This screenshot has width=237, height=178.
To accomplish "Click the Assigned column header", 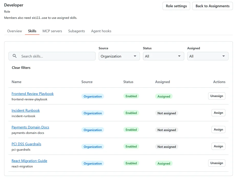I will 163,82.
